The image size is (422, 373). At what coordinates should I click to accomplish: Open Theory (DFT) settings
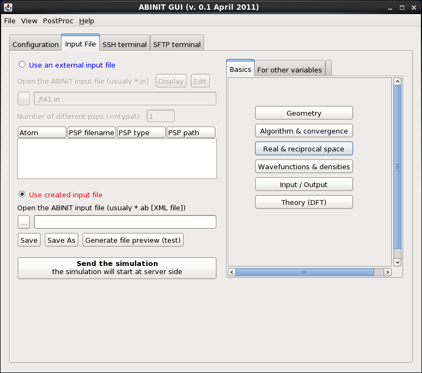click(x=304, y=202)
